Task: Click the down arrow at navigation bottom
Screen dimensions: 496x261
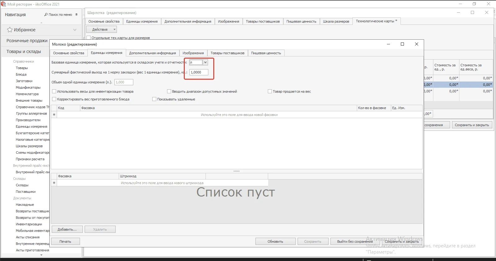Action: 41,255
